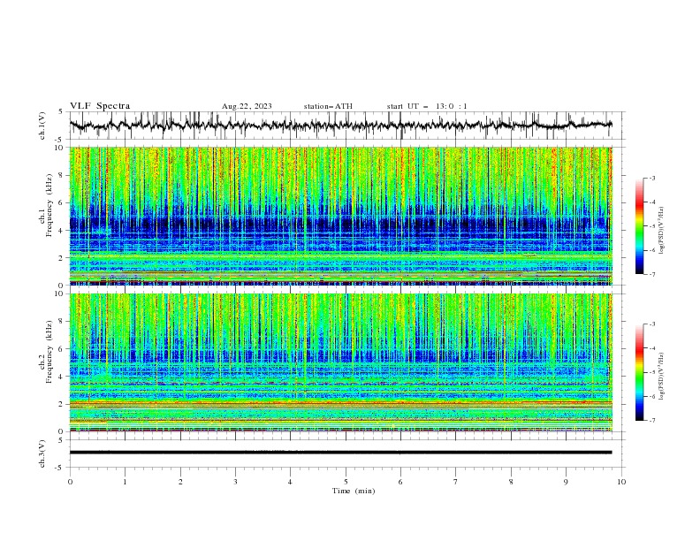
Task: Click the ch.1 time-series waveform trace
Action: [x=340, y=126]
